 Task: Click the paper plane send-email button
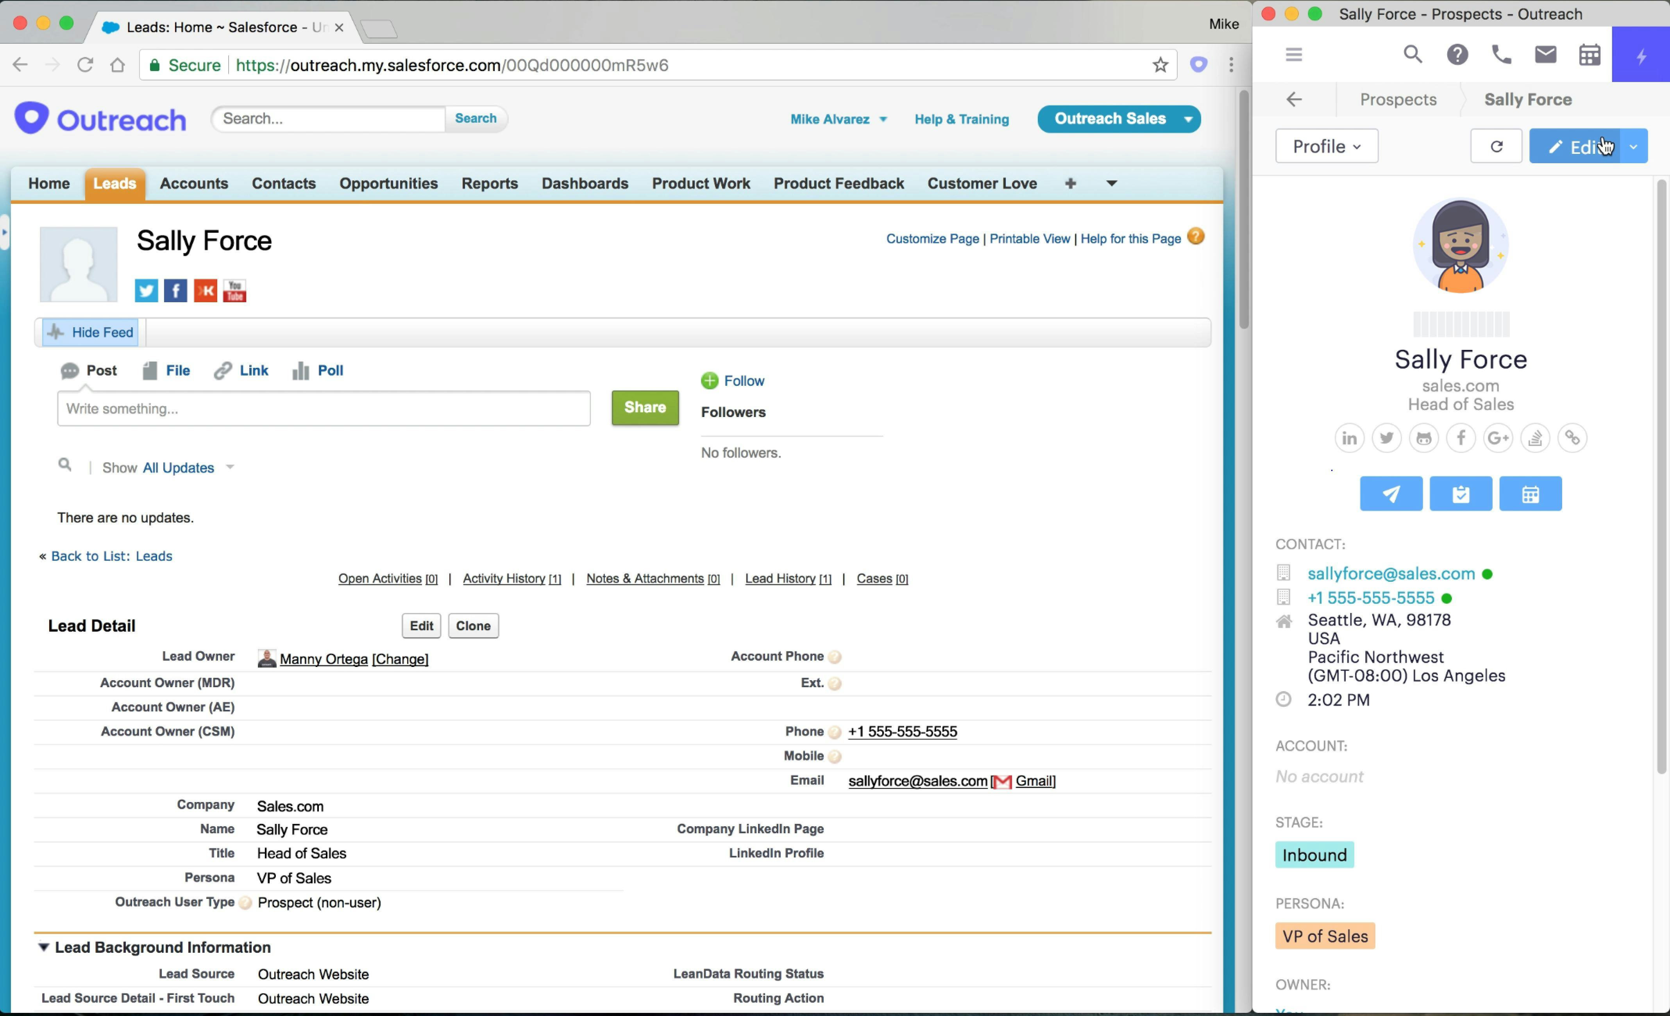(1391, 494)
